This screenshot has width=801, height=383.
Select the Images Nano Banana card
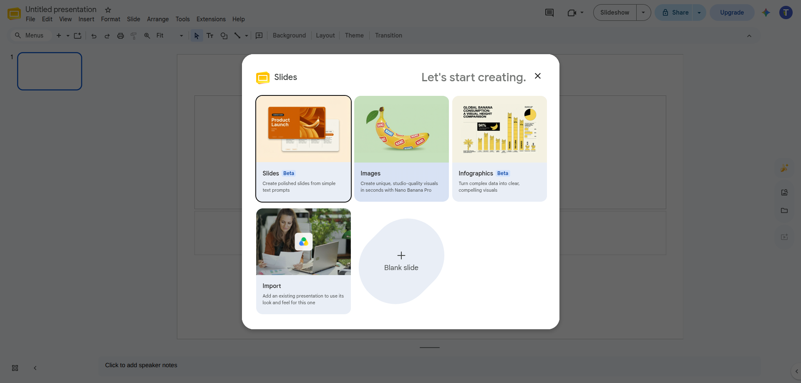tap(401, 149)
